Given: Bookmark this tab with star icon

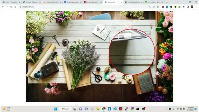Looking at the screenshot, I should coord(158,7).
